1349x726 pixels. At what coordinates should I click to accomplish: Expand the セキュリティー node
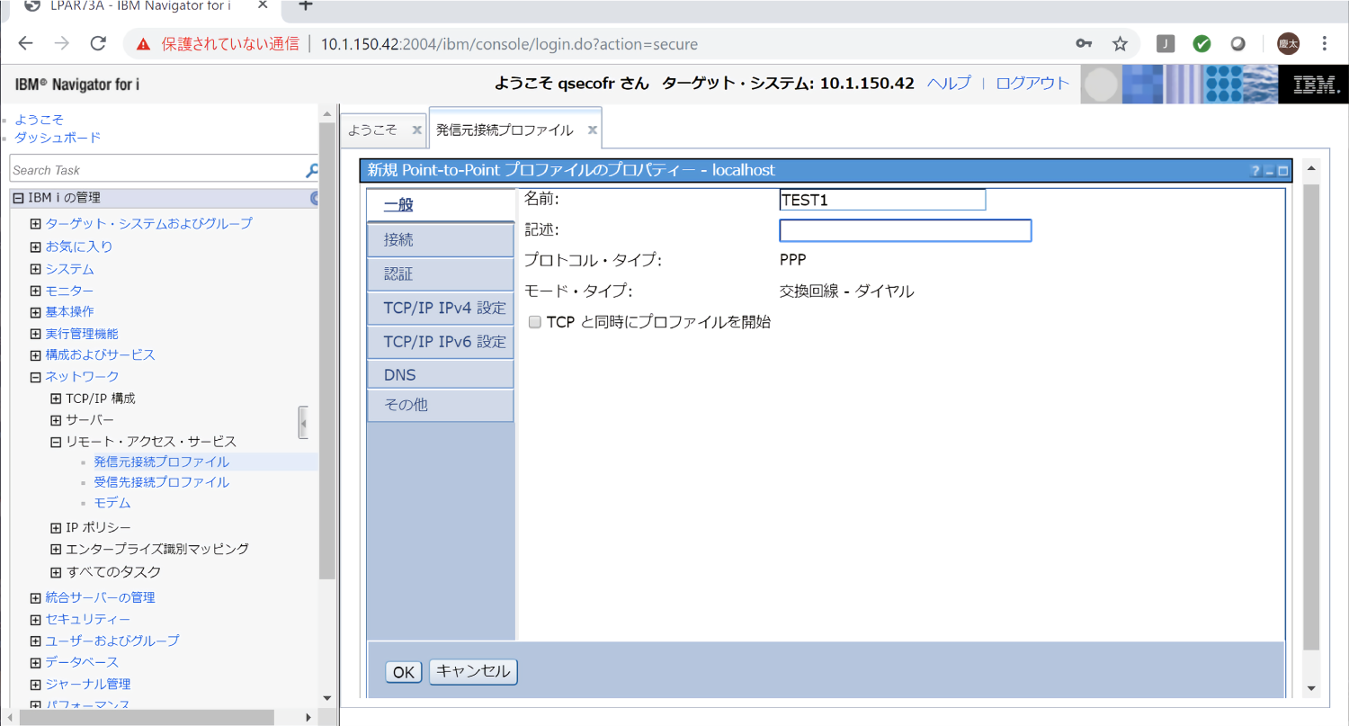tap(36, 619)
